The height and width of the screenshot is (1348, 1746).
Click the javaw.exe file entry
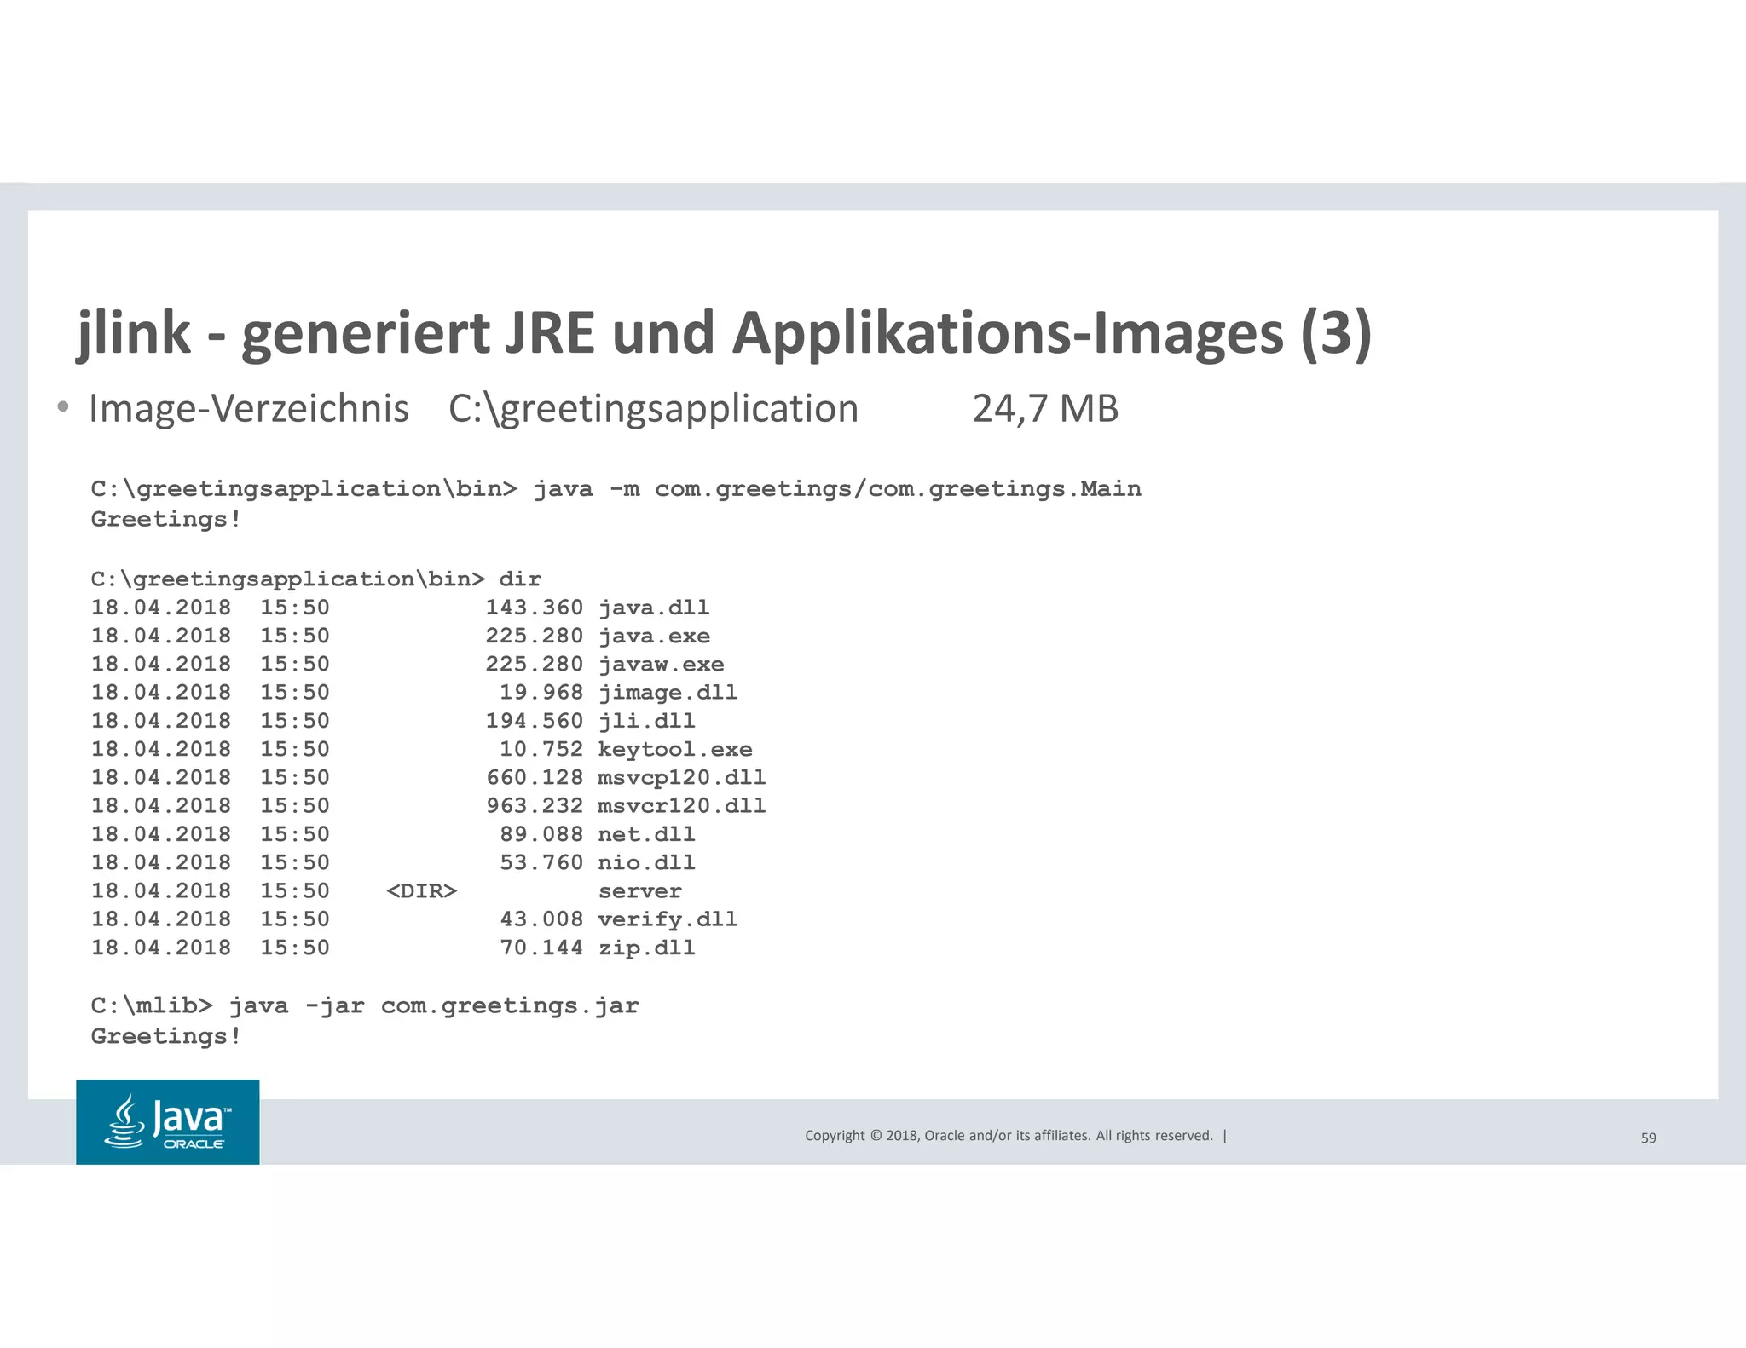(661, 664)
